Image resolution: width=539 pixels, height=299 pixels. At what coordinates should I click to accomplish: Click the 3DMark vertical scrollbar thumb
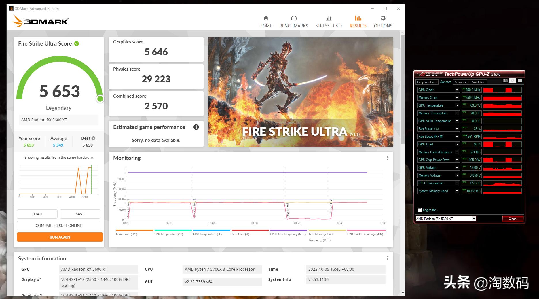402,89
